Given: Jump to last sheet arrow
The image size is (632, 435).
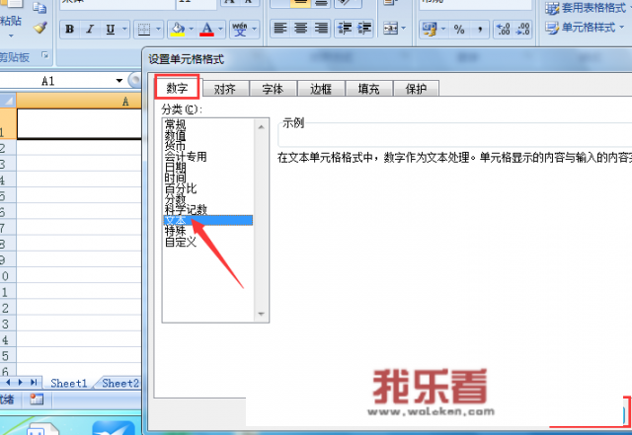Looking at the screenshot, I should tap(34, 383).
